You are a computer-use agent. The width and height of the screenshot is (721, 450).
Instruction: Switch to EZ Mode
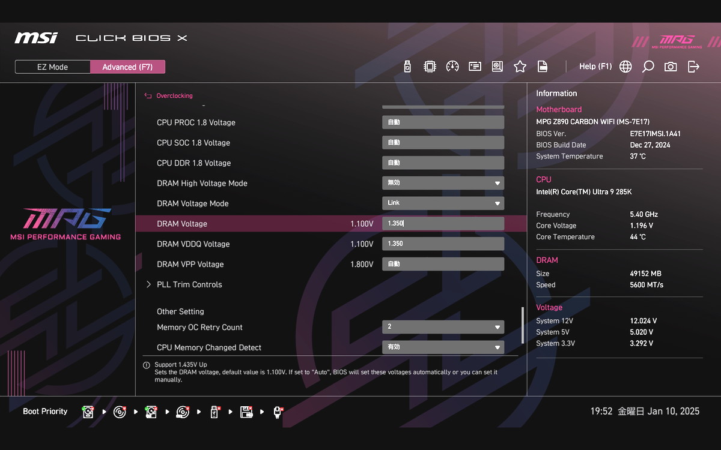pos(53,67)
